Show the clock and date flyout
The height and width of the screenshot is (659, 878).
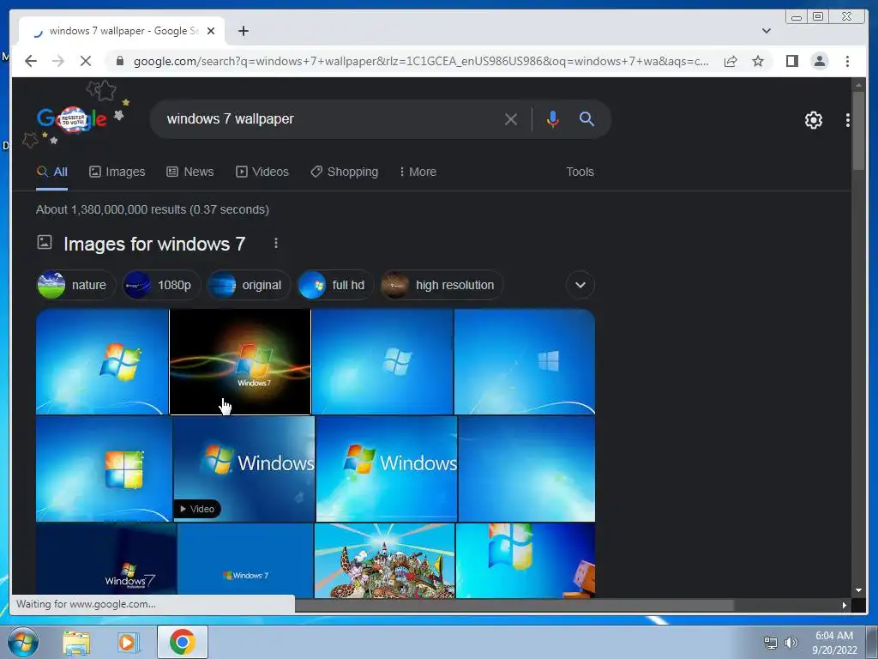tap(834, 643)
